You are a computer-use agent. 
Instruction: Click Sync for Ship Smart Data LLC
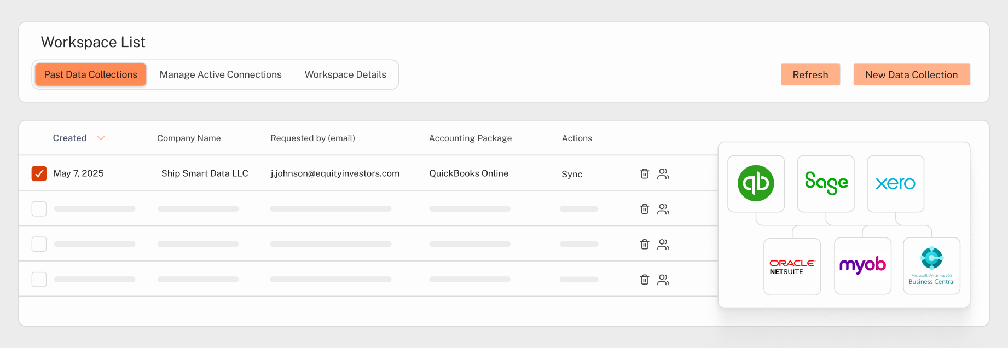click(x=572, y=174)
